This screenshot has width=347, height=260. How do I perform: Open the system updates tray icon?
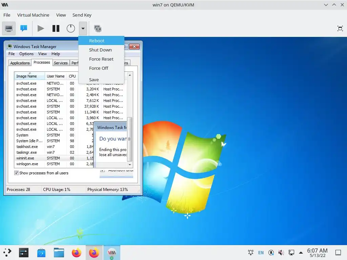271,253
